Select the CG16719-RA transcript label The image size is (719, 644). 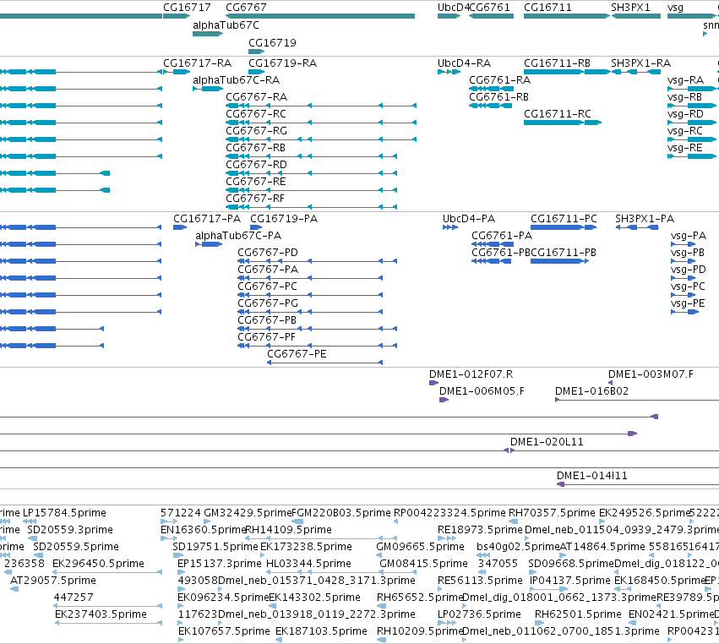pos(282,63)
